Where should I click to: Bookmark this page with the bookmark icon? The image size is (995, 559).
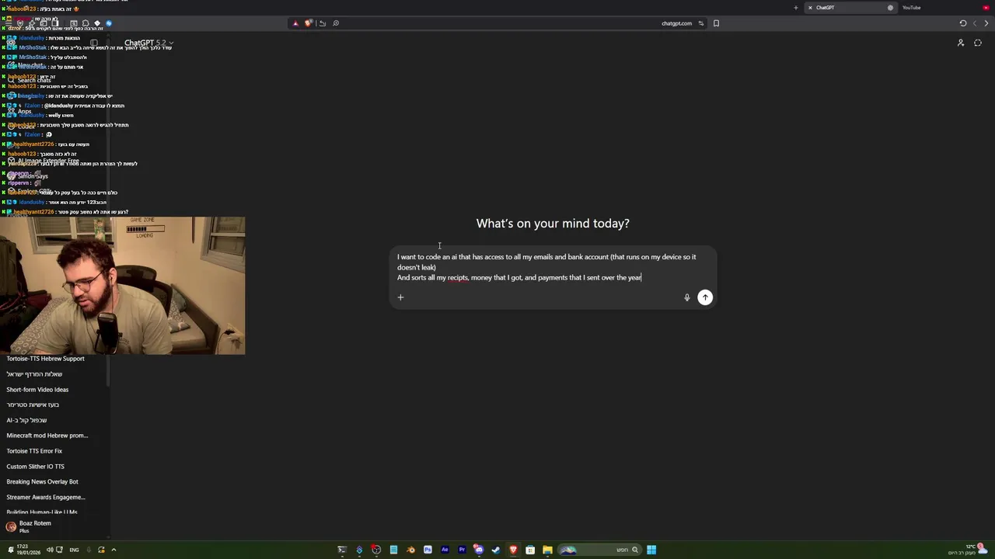pos(716,23)
